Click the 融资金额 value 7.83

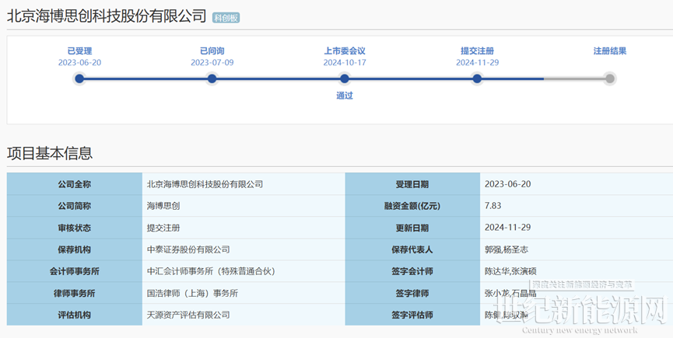[x=494, y=206]
